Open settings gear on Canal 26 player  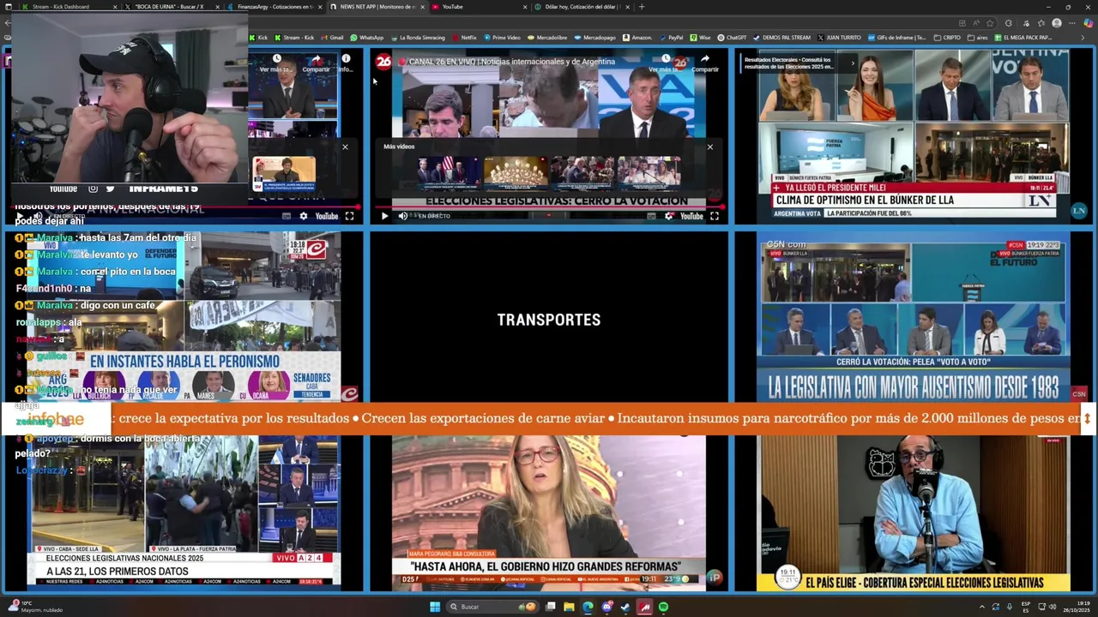click(669, 216)
